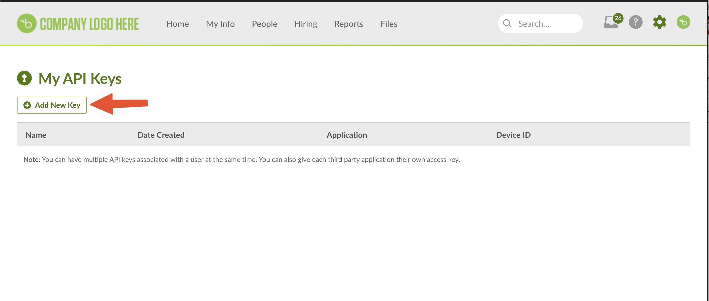Go to My Info section
This screenshot has height=301, width=709.
click(220, 24)
